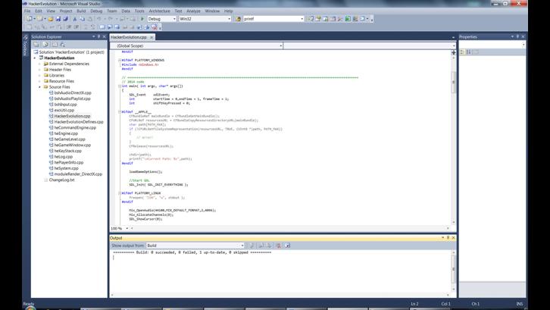Image resolution: width=550 pixels, height=310 pixels.
Task: Collapse the #ifdef PLATFORM_LINUX code region
Action: [x=120, y=193]
